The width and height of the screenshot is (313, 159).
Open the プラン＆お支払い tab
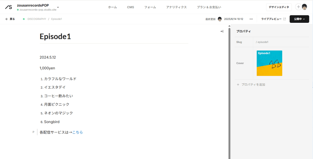209,7
